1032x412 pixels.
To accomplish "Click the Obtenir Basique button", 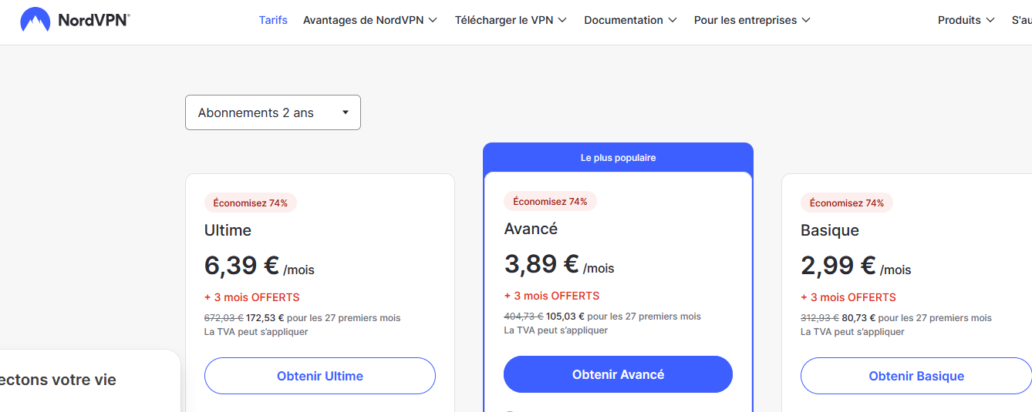I will click(x=916, y=376).
